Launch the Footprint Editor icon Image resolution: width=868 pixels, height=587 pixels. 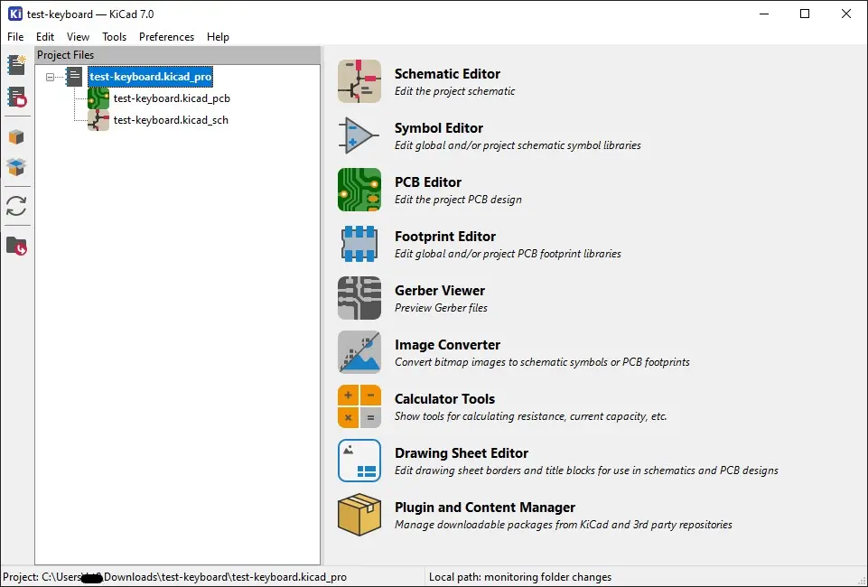(x=359, y=244)
